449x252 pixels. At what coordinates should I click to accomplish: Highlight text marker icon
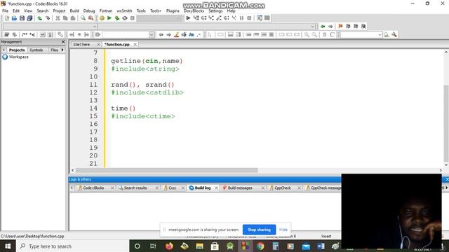[176, 34]
